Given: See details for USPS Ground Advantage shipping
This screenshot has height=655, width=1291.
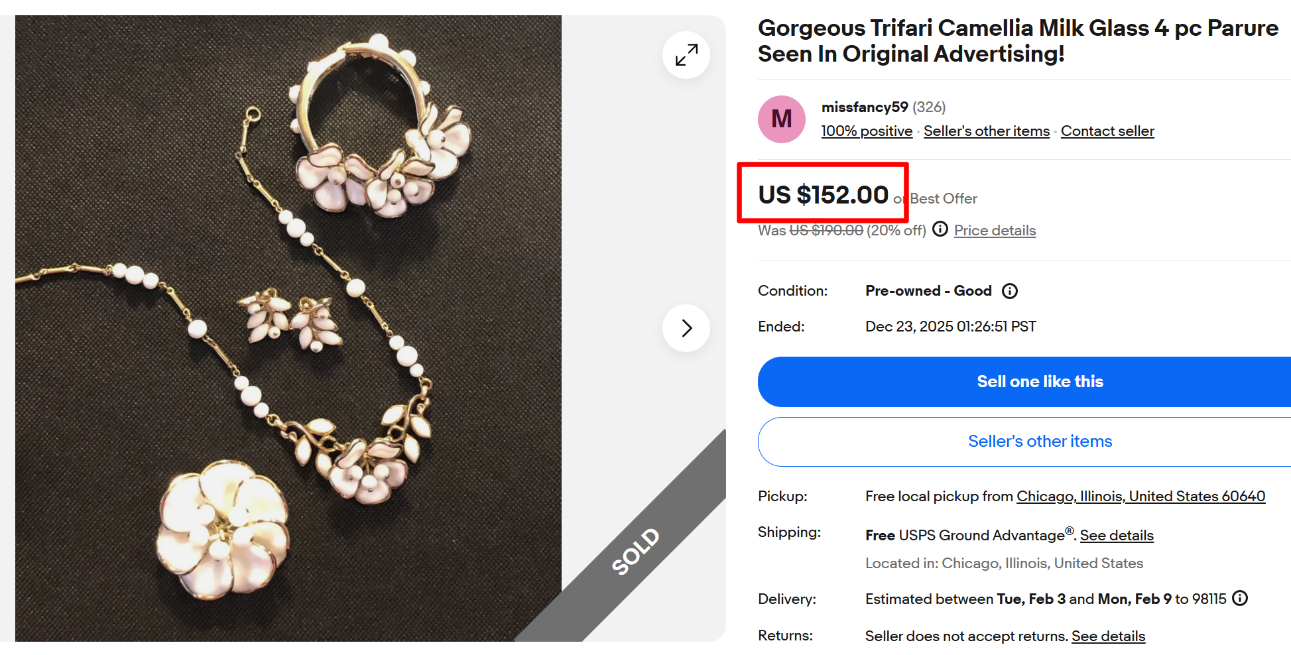Looking at the screenshot, I should (x=1116, y=535).
